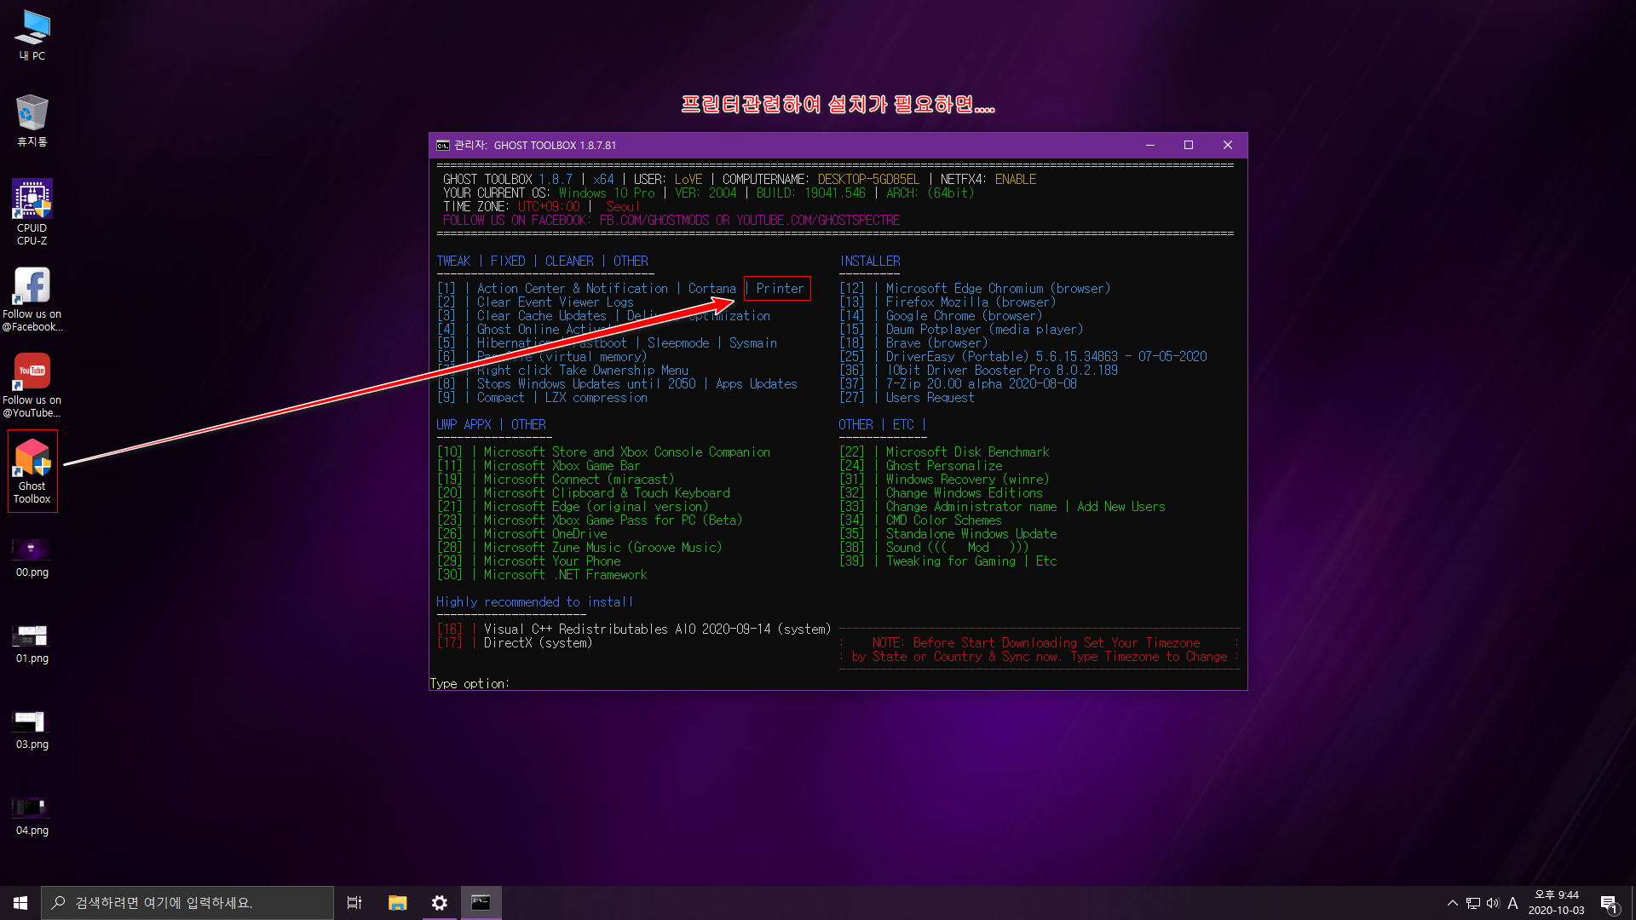Click the Settings gear in the taskbar

[440, 903]
